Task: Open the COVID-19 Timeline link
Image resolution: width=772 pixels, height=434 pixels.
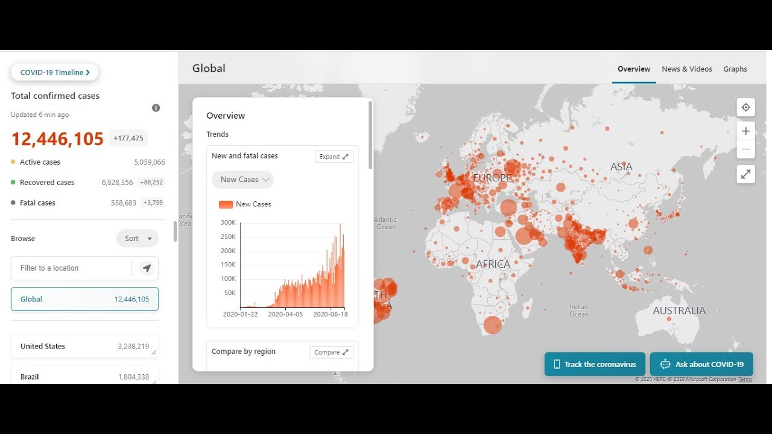Action: point(55,72)
